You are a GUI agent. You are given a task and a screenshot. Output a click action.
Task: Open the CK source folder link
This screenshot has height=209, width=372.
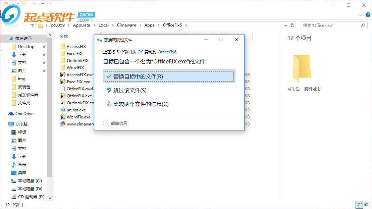(x=140, y=52)
